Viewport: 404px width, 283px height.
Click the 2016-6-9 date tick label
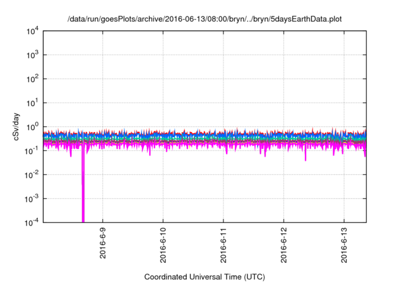click(102, 243)
